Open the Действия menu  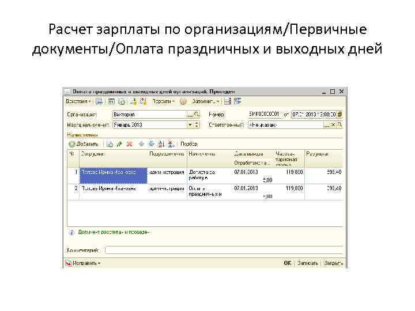point(78,101)
